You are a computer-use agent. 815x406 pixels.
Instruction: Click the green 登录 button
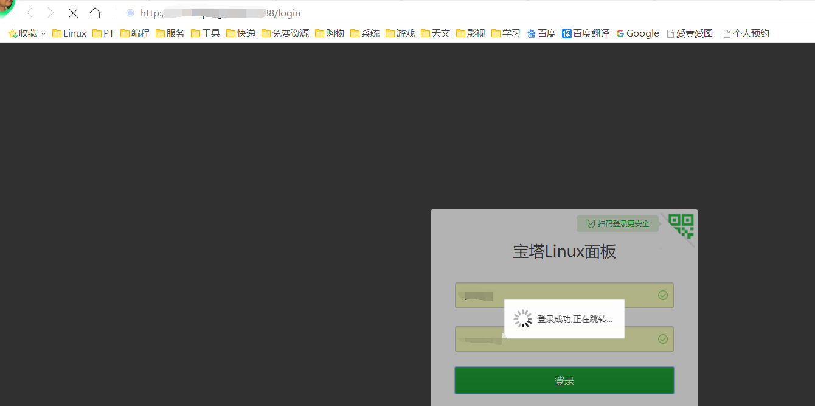tap(564, 380)
